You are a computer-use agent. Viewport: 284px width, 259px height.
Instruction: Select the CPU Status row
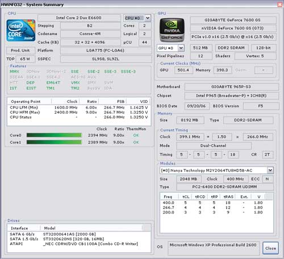click(79, 117)
